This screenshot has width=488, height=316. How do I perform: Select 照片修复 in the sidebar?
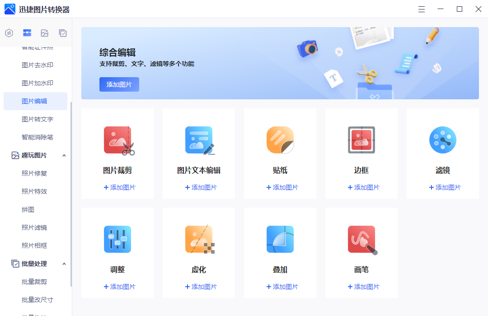pyautogui.click(x=35, y=173)
